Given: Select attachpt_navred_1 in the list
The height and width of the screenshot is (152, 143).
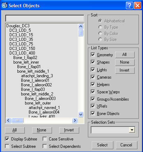Looking at the screenshot, I should (x=44, y=108).
